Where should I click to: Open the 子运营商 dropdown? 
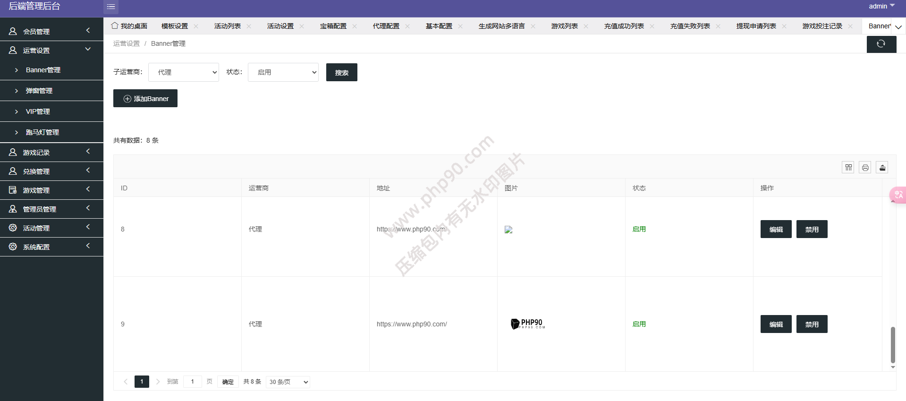184,72
